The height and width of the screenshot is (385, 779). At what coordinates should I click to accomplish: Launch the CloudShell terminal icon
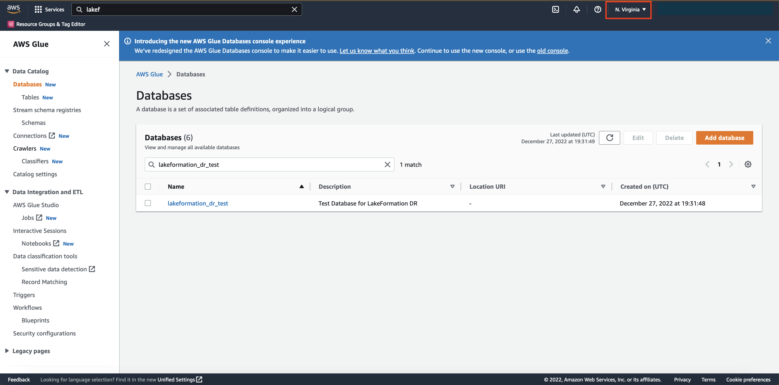tap(555, 9)
